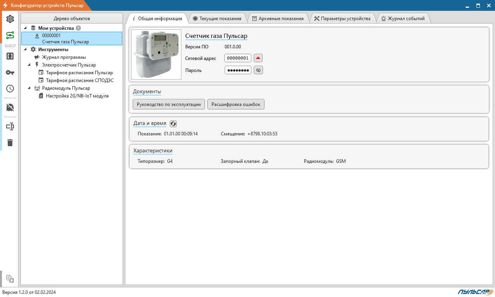This screenshot has height=297, width=495.
Task: Click the Радиомодуль Пульсар label
Action: (x=66, y=88)
